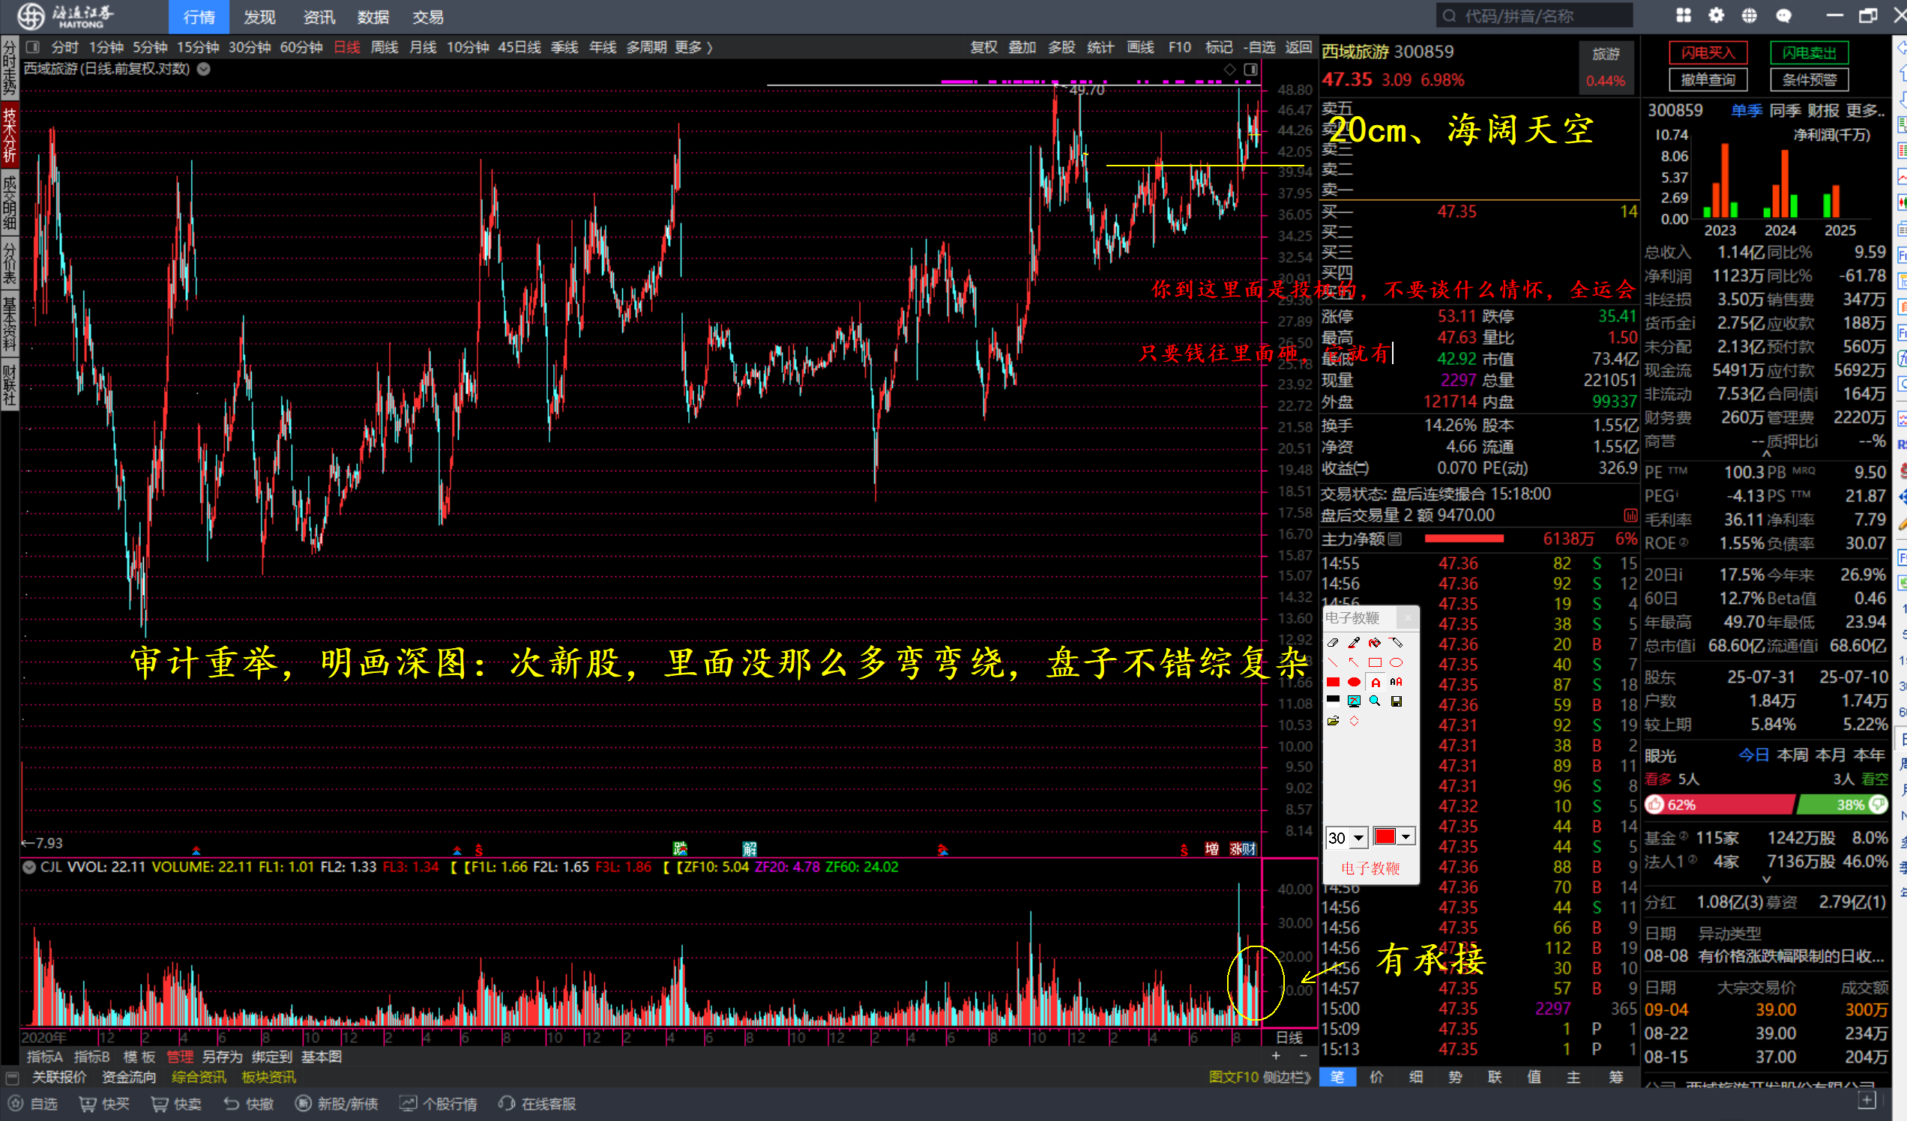The width and height of the screenshot is (1907, 1121).
Task: Toggle 主力净额 detail icon
Action: point(1395,539)
